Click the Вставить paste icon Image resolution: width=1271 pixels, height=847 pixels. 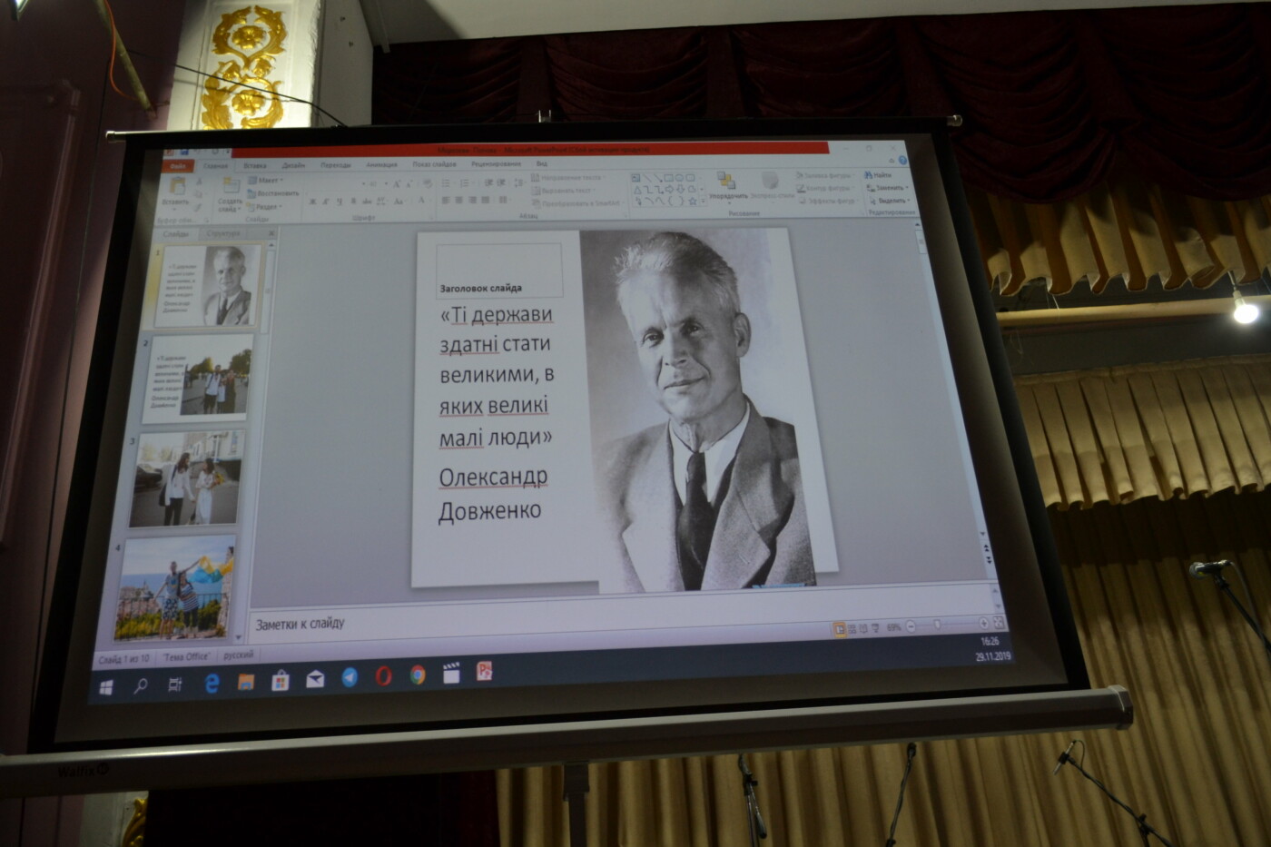[x=177, y=189]
